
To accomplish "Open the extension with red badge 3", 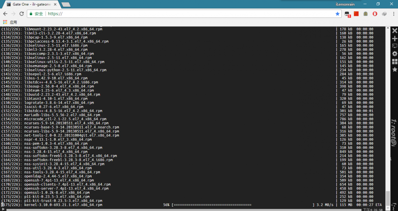I will (347, 14).
